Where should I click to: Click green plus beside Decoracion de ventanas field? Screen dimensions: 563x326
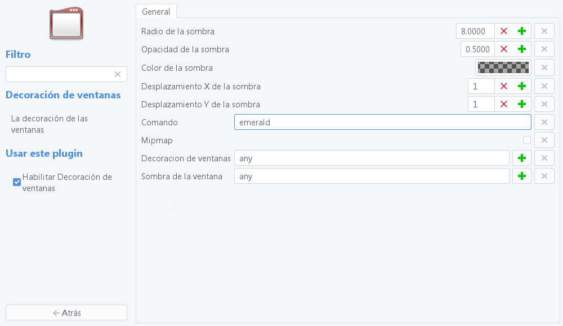pyautogui.click(x=522, y=159)
